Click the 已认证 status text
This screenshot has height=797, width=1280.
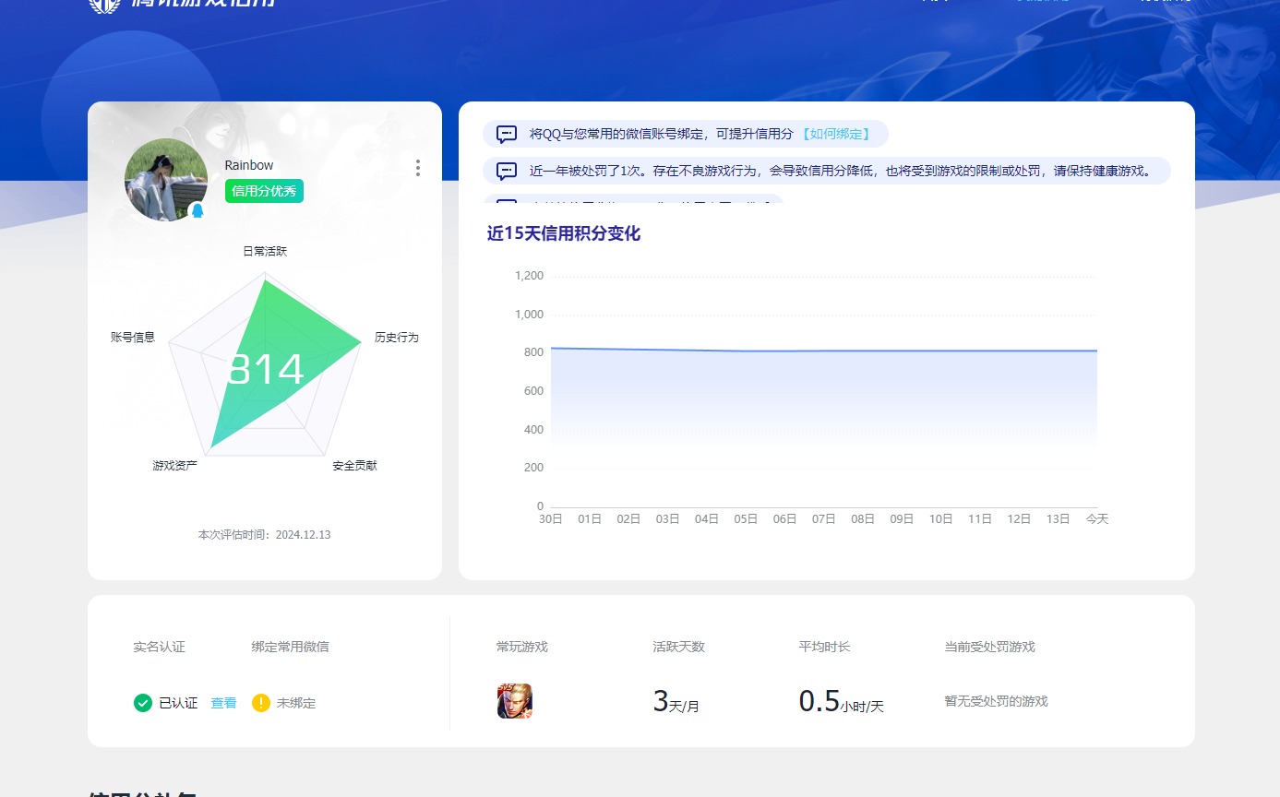[x=178, y=703]
